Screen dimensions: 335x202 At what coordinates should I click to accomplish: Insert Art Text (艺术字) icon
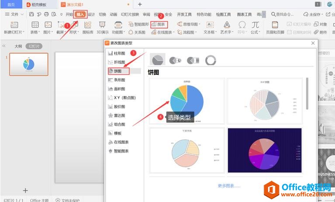click(227, 25)
